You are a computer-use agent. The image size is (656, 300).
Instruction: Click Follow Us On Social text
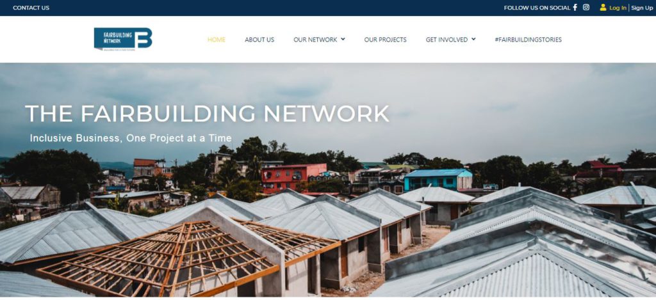coord(537,8)
